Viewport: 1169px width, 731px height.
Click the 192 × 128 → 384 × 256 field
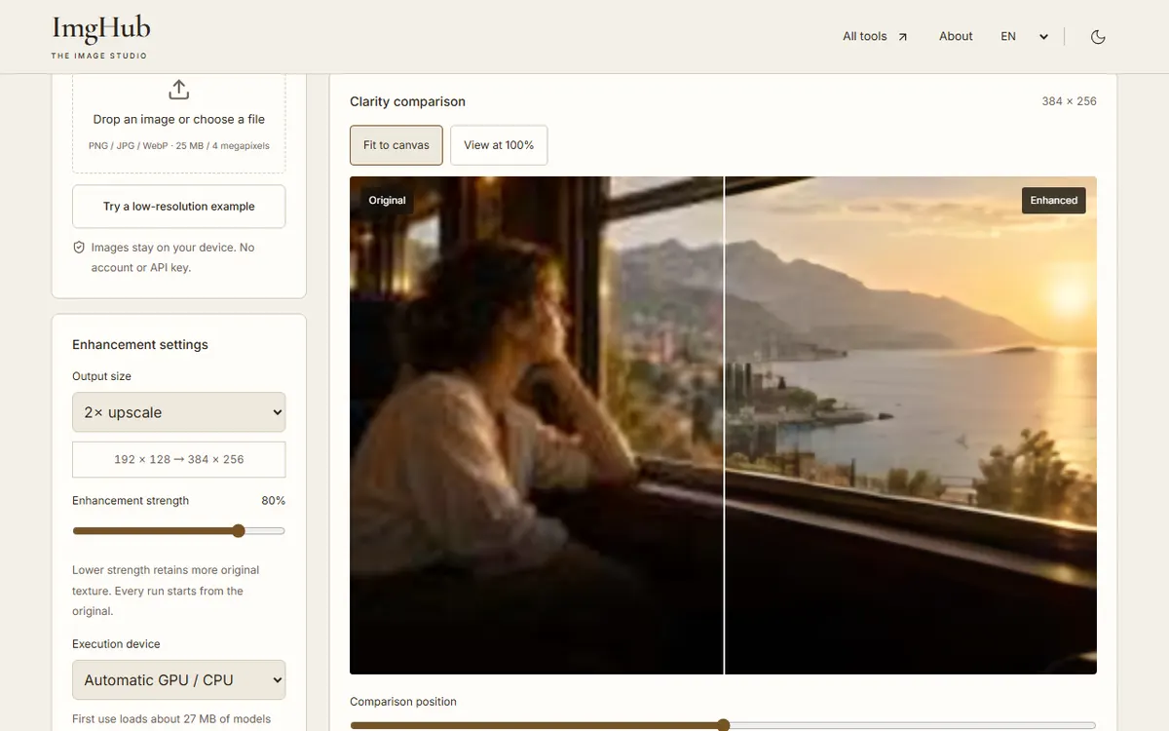click(179, 459)
